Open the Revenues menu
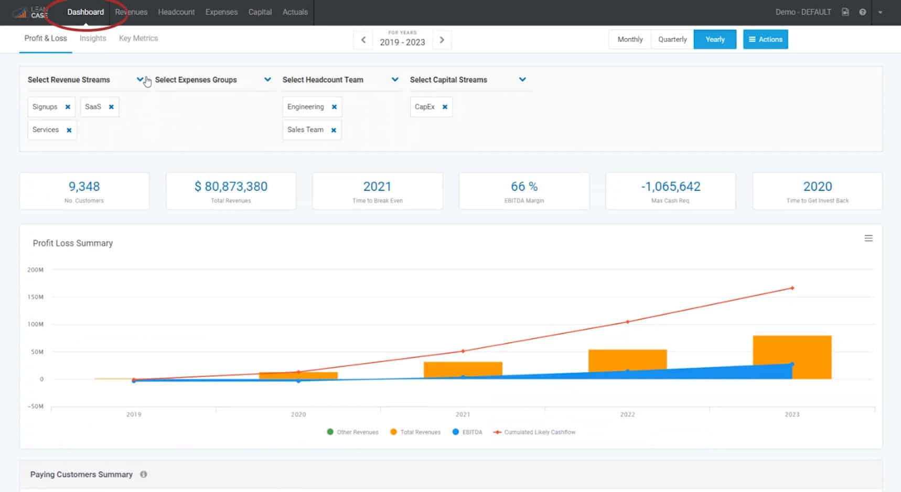Image resolution: width=901 pixels, height=492 pixels. click(131, 12)
